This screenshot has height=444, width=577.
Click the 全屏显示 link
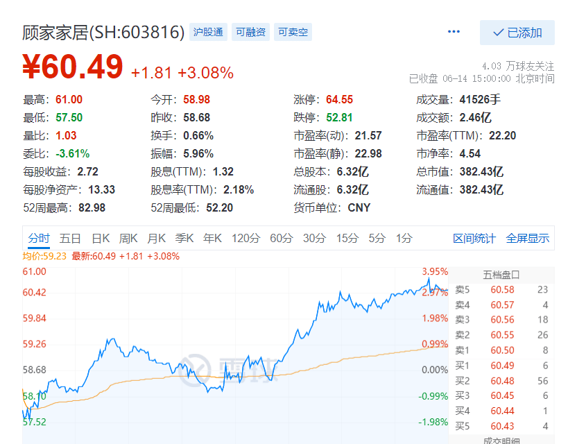click(527, 239)
